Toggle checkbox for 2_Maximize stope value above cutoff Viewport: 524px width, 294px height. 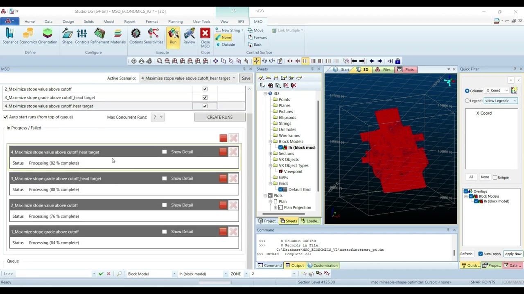(x=205, y=89)
